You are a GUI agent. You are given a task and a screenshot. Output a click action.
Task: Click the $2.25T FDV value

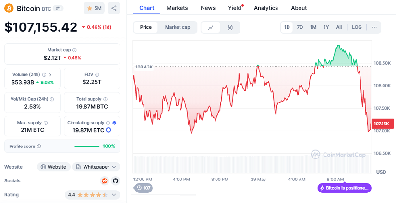(x=92, y=82)
